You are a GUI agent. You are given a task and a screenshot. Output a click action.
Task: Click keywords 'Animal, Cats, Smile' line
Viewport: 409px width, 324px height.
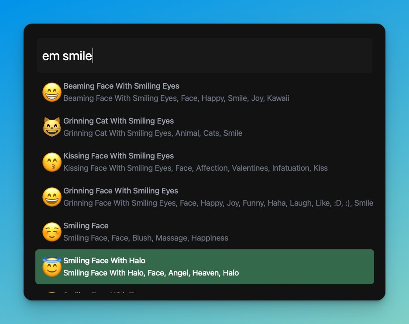coord(153,133)
